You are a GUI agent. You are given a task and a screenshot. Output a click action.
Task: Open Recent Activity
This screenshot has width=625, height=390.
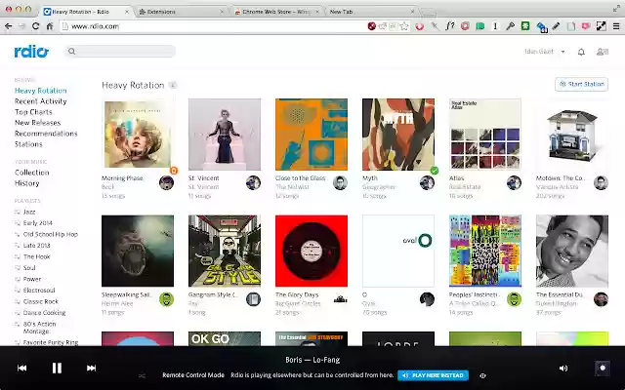click(41, 101)
